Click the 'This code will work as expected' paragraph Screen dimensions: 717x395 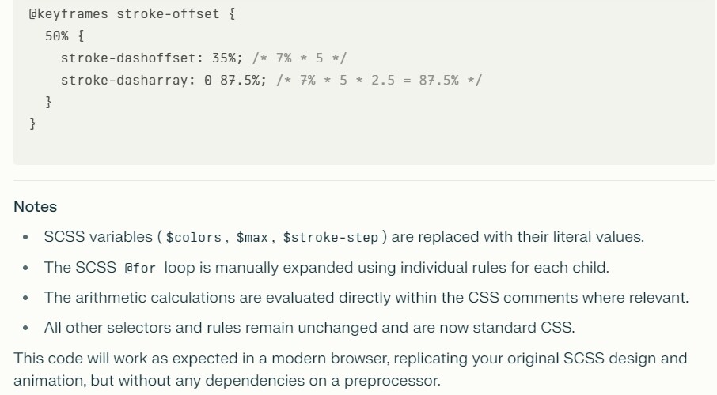point(351,370)
